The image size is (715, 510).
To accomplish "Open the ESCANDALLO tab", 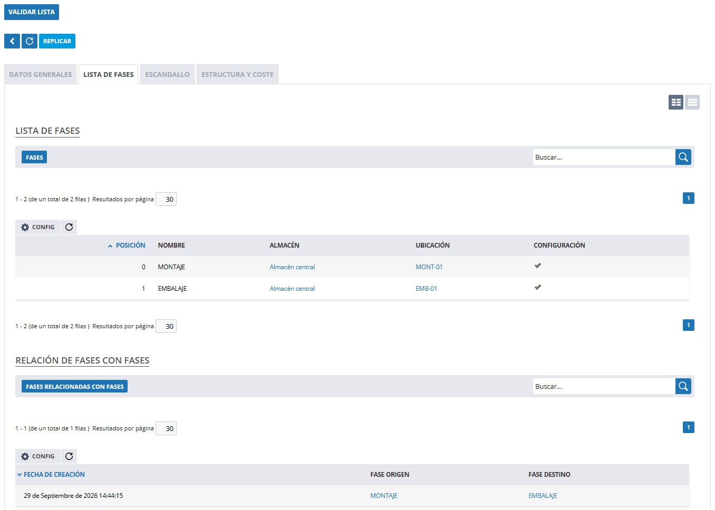I will 168,74.
